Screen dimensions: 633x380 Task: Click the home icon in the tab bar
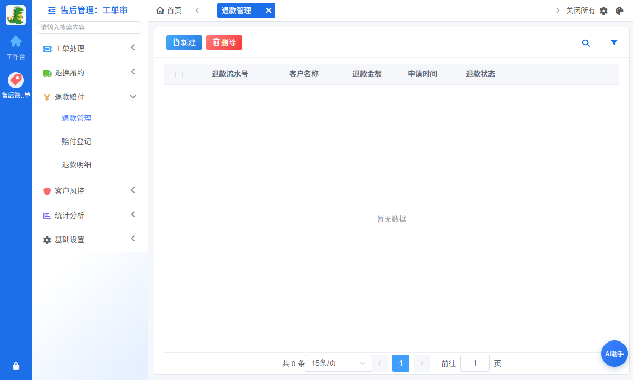tap(160, 11)
